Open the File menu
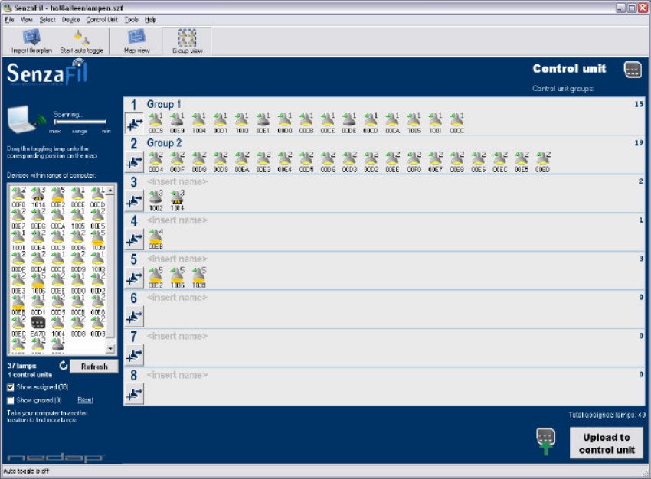651x479 pixels. (9, 19)
